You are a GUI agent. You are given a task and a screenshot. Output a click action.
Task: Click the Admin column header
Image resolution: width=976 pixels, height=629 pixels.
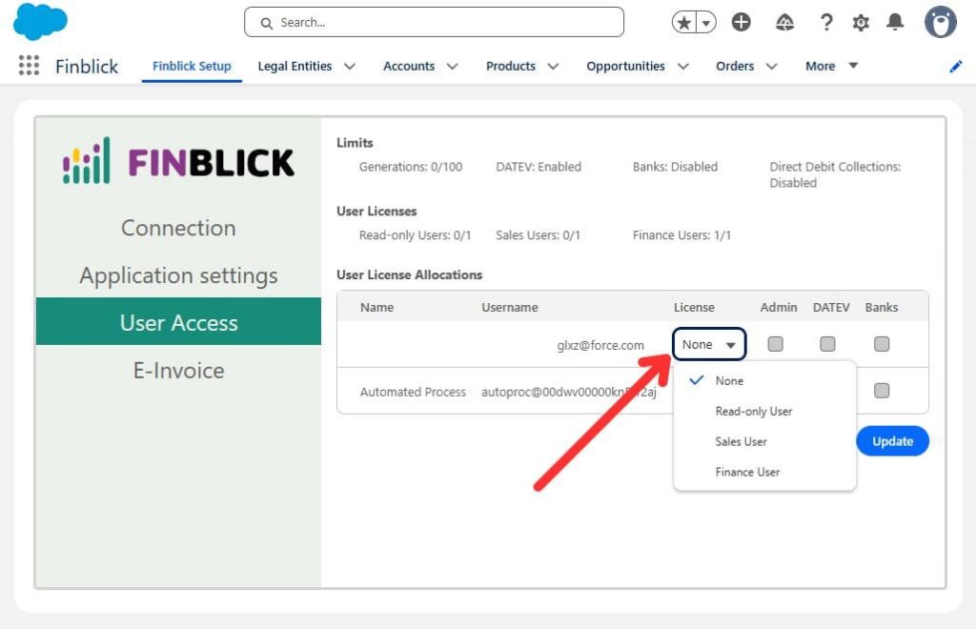pyautogui.click(x=779, y=307)
